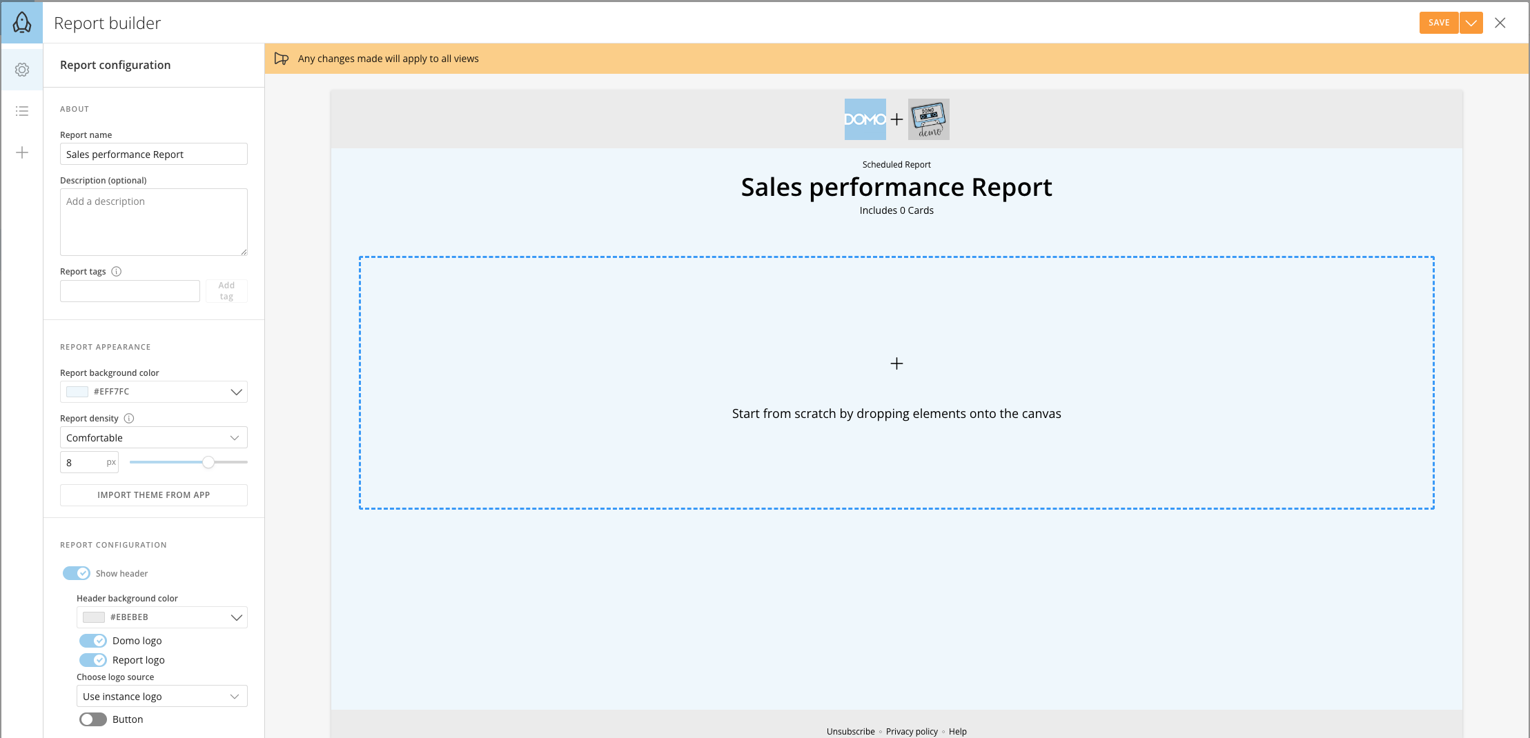The height and width of the screenshot is (738, 1530).
Task: Open the settings gear in the left sidebar
Action: (22, 70)
